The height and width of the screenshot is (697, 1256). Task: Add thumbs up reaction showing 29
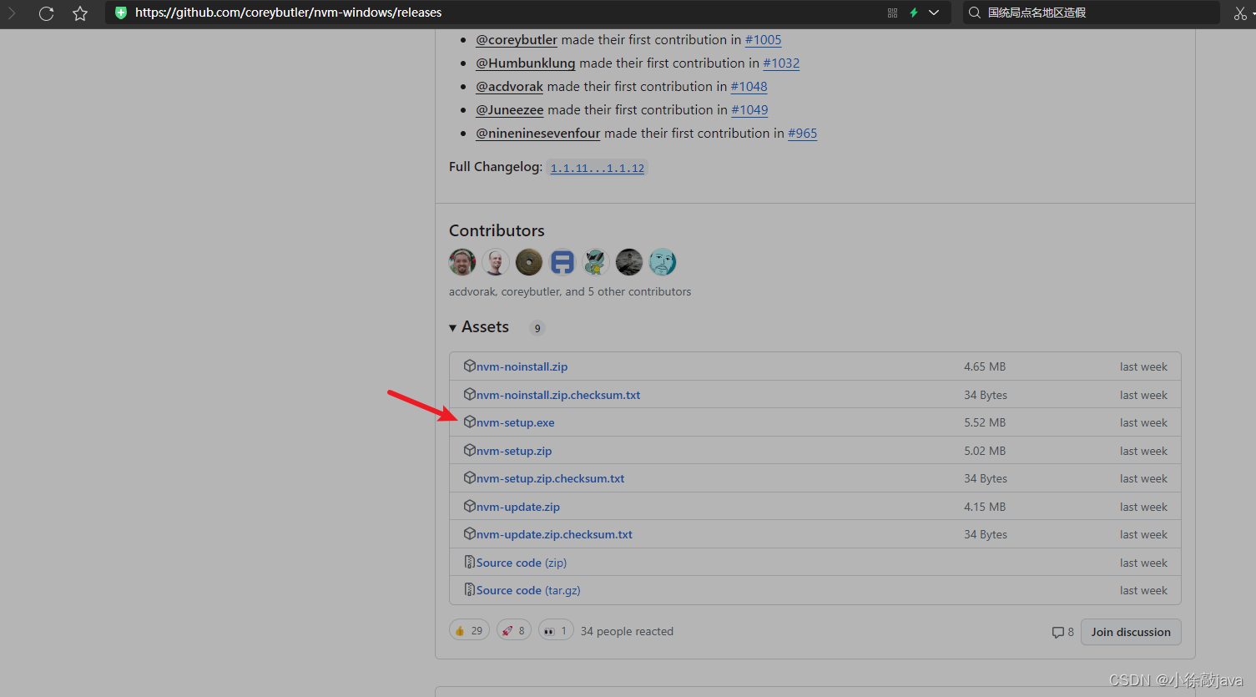pyautogui.click(x=469, y=630)
